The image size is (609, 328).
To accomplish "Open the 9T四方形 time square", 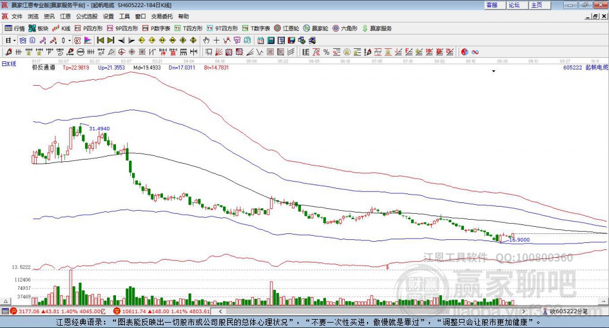I will pos(222,29).
